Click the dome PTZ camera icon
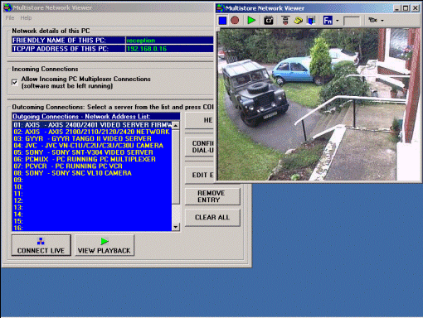The image size is (423, 318). click(285, 21)
